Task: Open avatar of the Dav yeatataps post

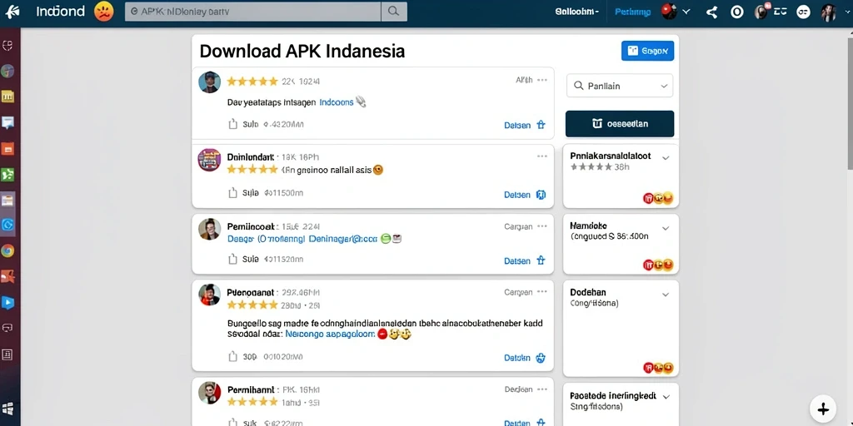Action: (209, 82)
